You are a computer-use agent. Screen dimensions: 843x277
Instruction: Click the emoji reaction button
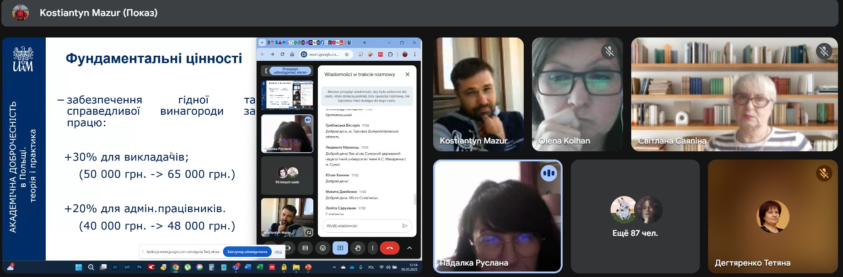click(322, 248)
